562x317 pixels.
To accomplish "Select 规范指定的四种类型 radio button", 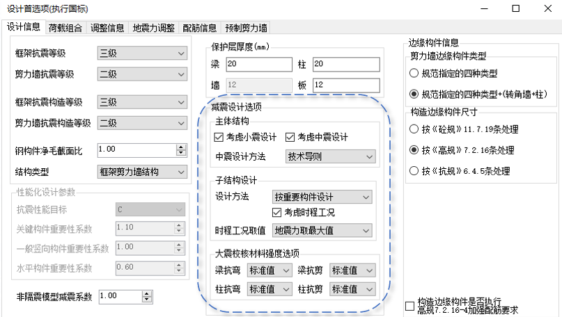I will pyautogui.click(x=414, y=73).
